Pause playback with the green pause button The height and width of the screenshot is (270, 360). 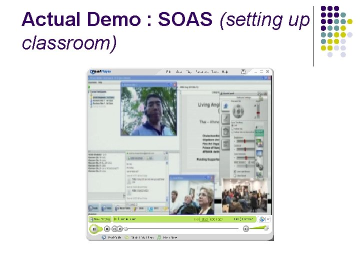coord(94,229)
